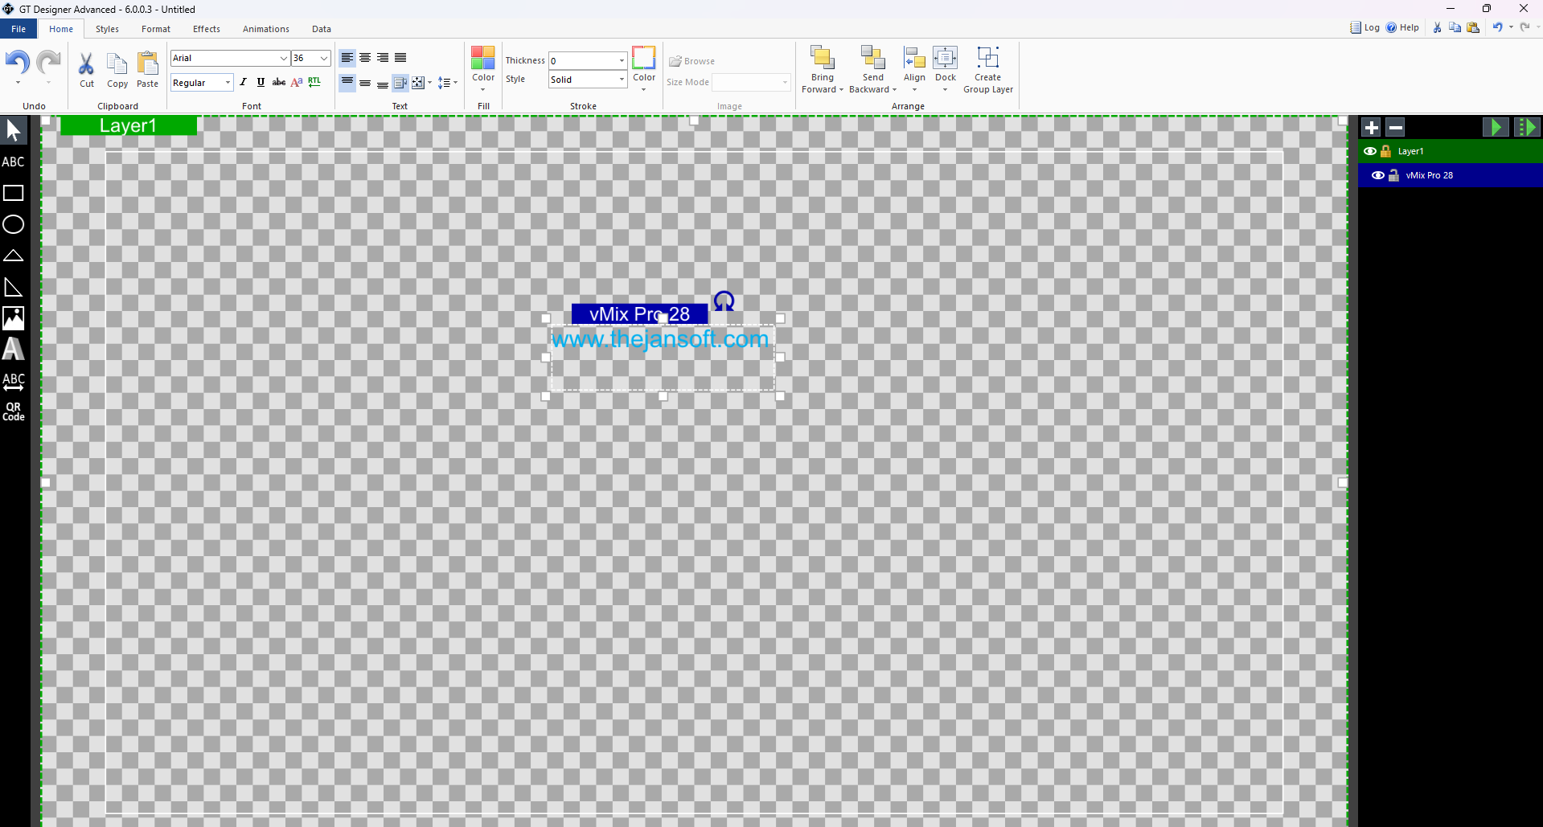Click the quick-access scissors icon in title area
1543x827 pixels.
pyautogui.click(x=1438, y=27)
